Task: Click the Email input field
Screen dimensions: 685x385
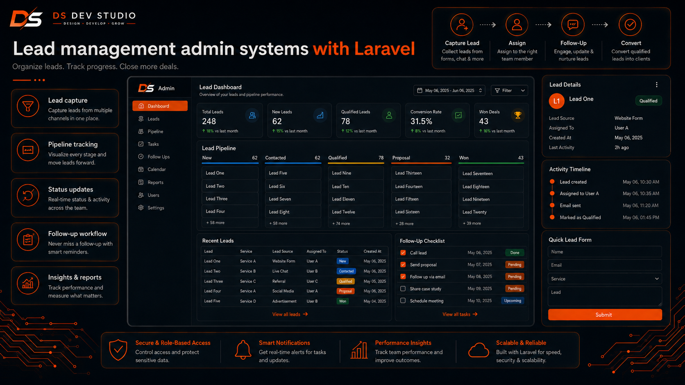Action: [x=605, y=265]
